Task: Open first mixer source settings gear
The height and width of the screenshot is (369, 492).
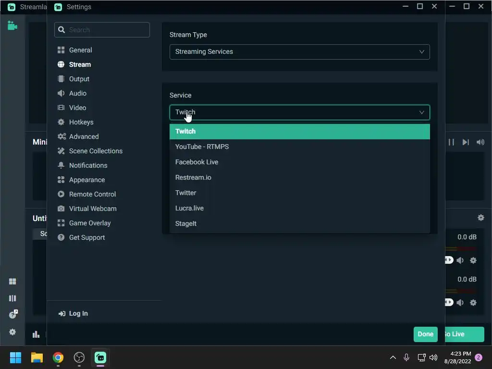Action: 473,260
